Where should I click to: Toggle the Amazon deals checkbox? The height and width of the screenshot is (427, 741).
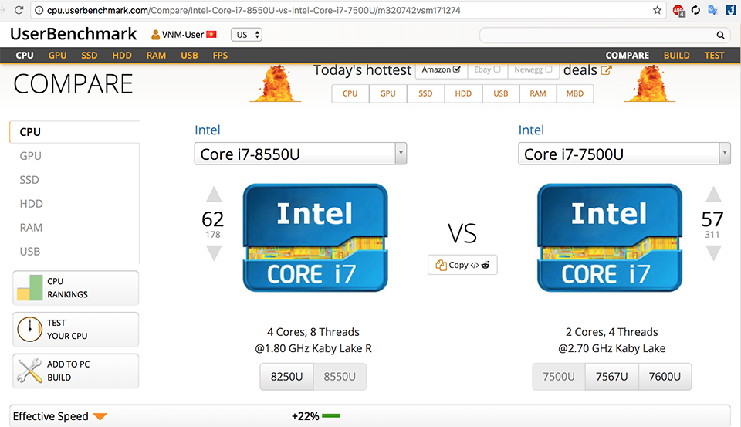click(x=456, y=69)
